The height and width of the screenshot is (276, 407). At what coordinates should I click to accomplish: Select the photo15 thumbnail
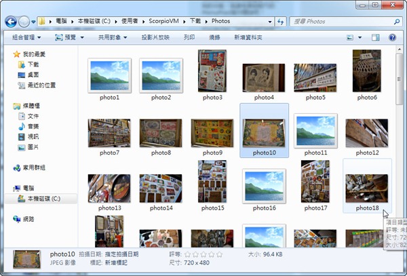click(212, 181)
